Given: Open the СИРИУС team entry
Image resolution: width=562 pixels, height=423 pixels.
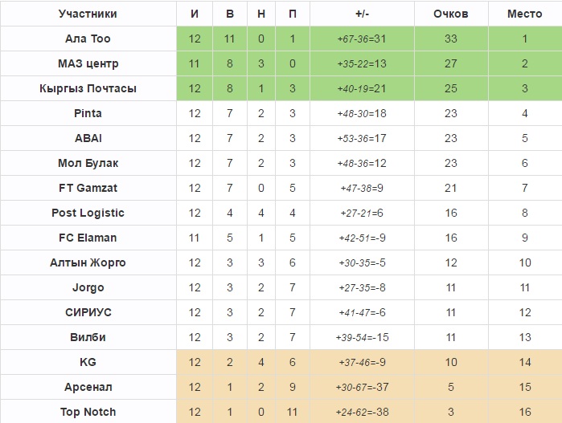Looking at the screenshot, I should tap(88, 312).
